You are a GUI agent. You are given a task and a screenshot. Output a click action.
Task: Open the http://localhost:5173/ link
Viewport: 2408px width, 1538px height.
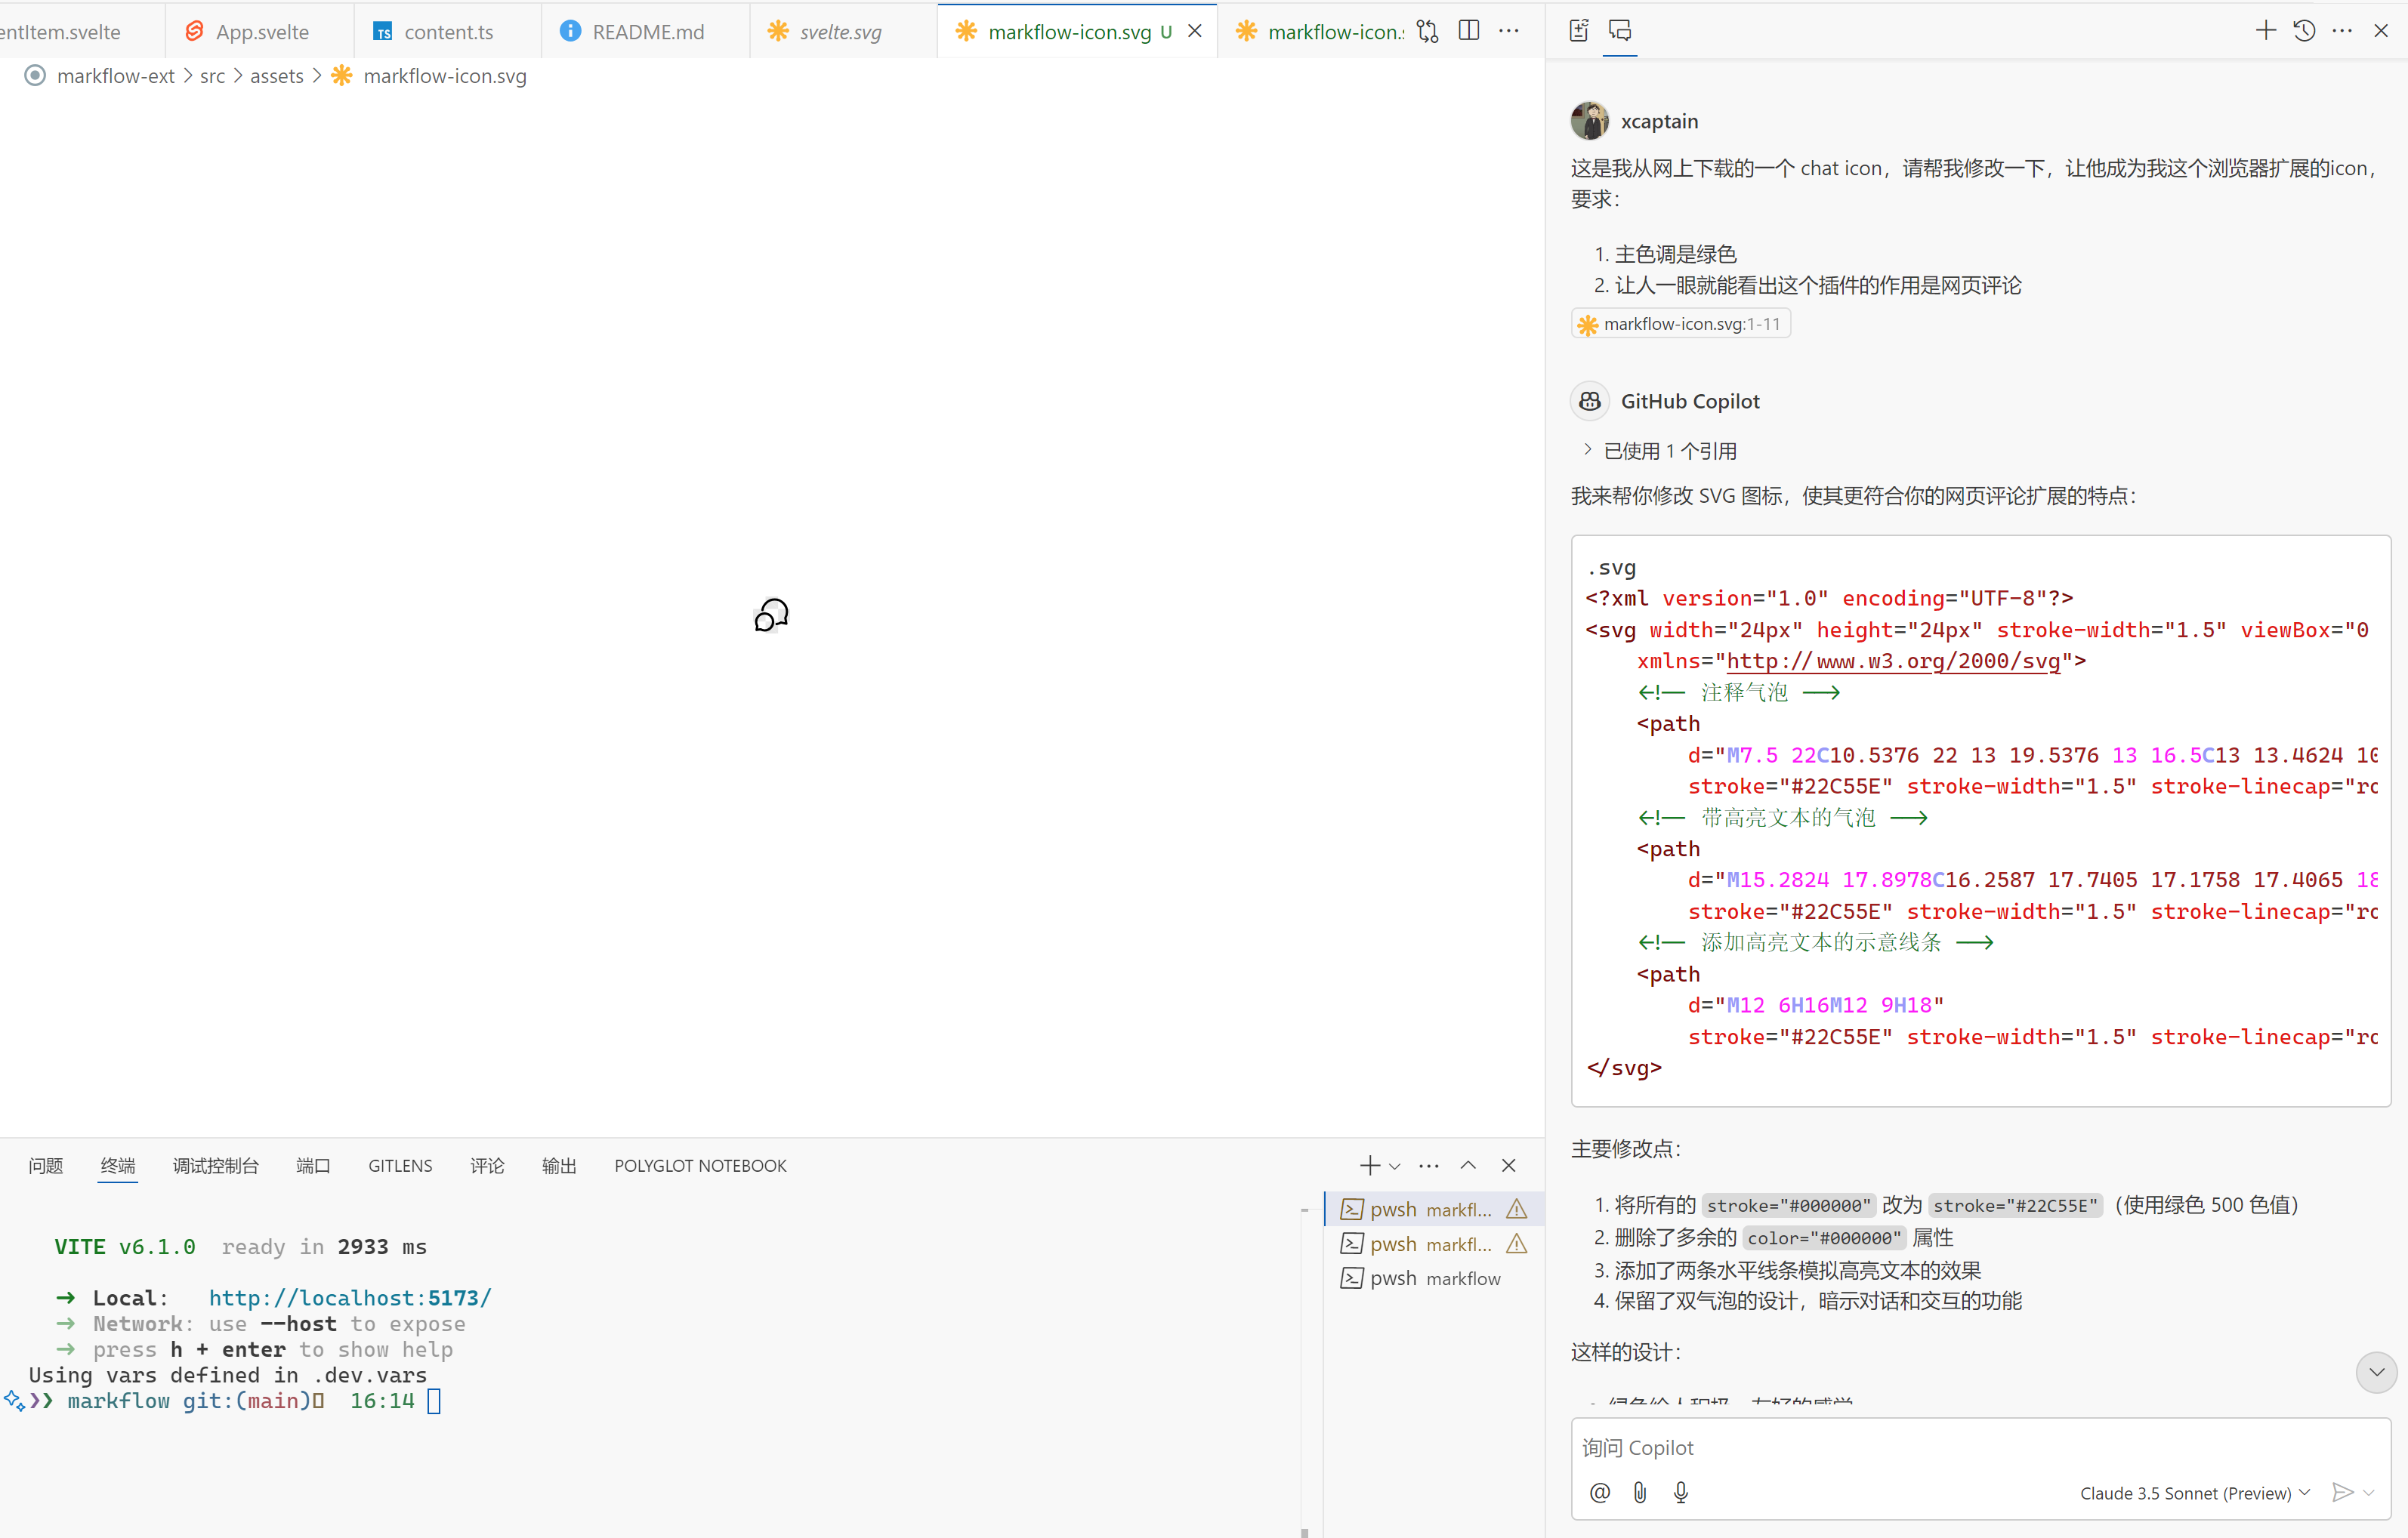tap(349, 1297)
